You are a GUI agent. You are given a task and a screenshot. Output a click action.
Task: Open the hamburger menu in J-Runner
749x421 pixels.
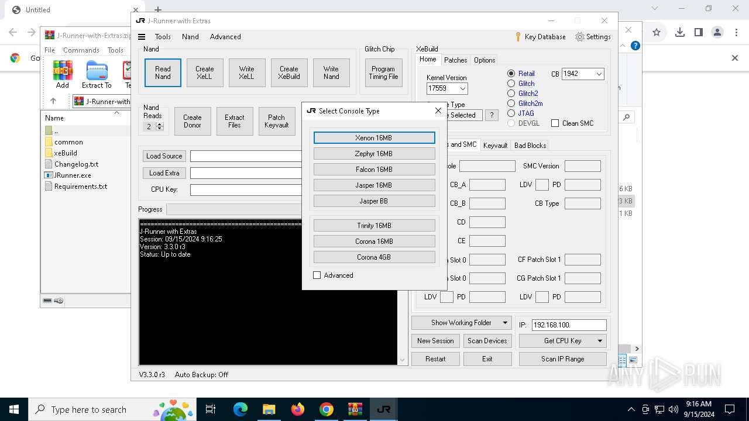click(x=142, y=37)
